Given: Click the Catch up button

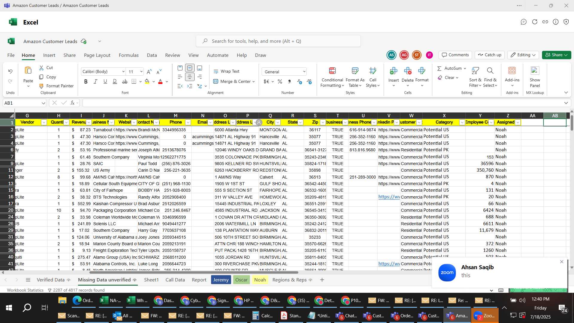Looking at the screenshot, I should point(489,55).
